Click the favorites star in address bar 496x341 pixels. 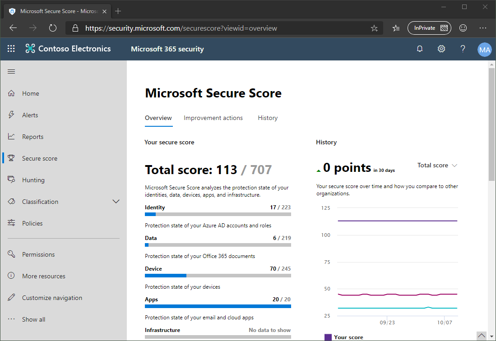(374, 28)
